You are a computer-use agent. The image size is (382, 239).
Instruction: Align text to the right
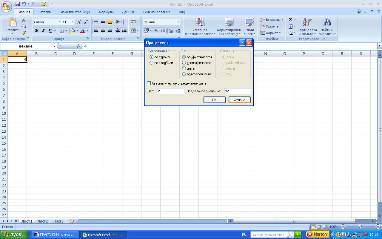pos(110,30)
